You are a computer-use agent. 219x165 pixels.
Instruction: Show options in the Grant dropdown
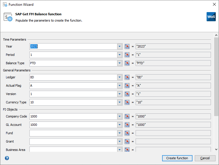coord(120,141)
